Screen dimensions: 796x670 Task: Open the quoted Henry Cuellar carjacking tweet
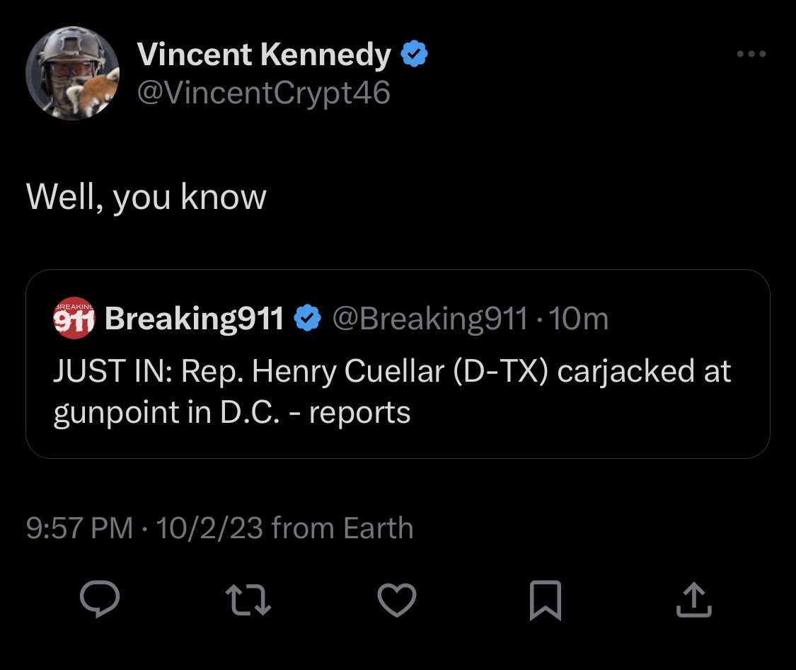(x=391, y=392)
